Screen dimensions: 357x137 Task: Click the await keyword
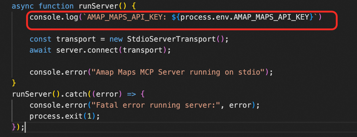point(41,50)
